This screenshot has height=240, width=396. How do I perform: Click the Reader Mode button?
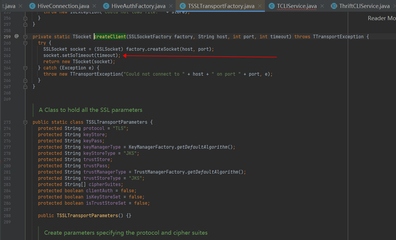[381, 18]
